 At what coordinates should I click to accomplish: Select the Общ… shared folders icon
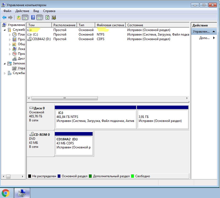click(x=14, y=44)
